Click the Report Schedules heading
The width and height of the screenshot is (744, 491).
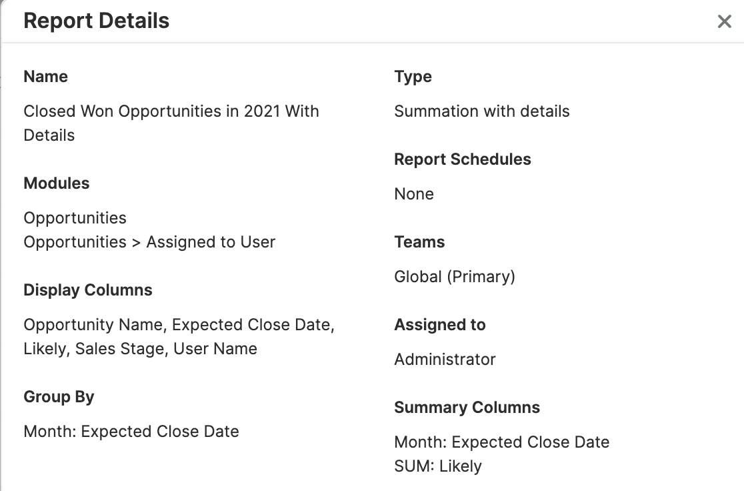pos(463,159)
